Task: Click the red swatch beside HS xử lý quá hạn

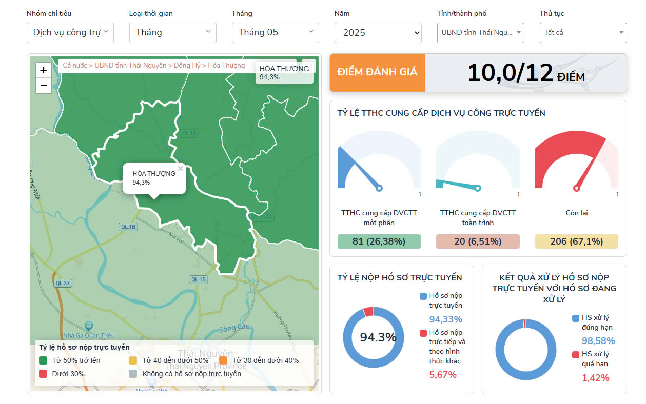Action: (576, 355)
